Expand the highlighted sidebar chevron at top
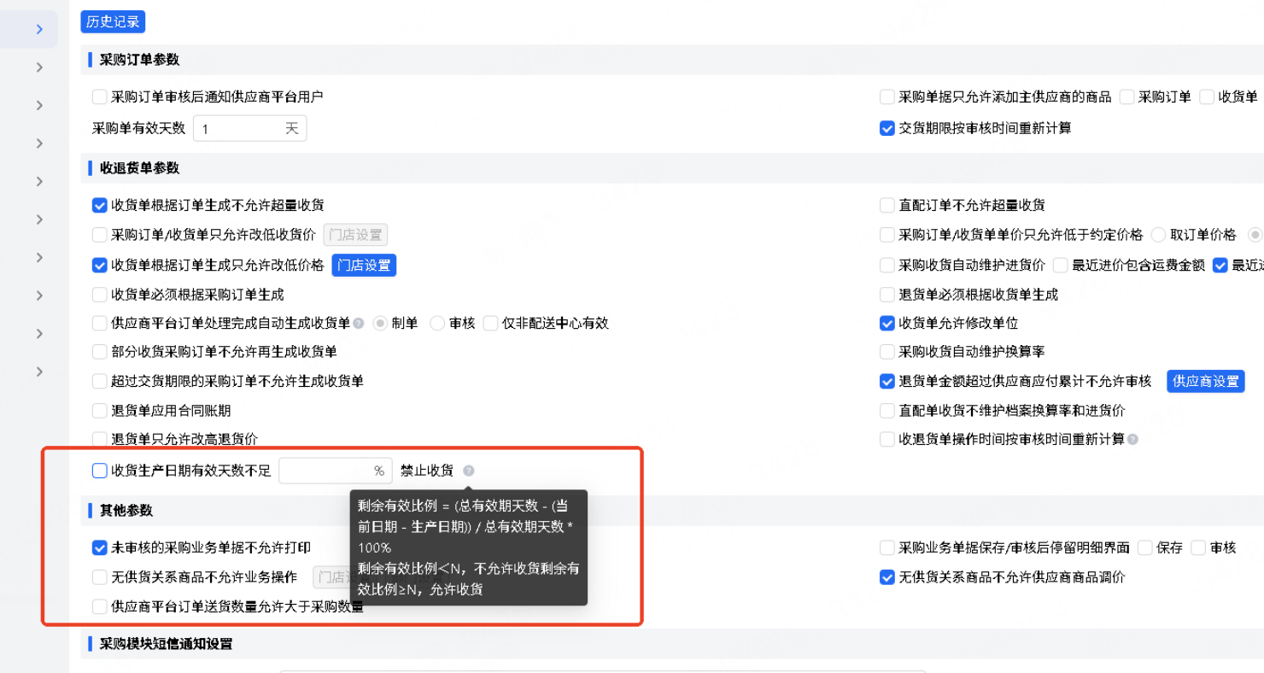The width and height of the screenshot is (1264, 673). (39, 30)
